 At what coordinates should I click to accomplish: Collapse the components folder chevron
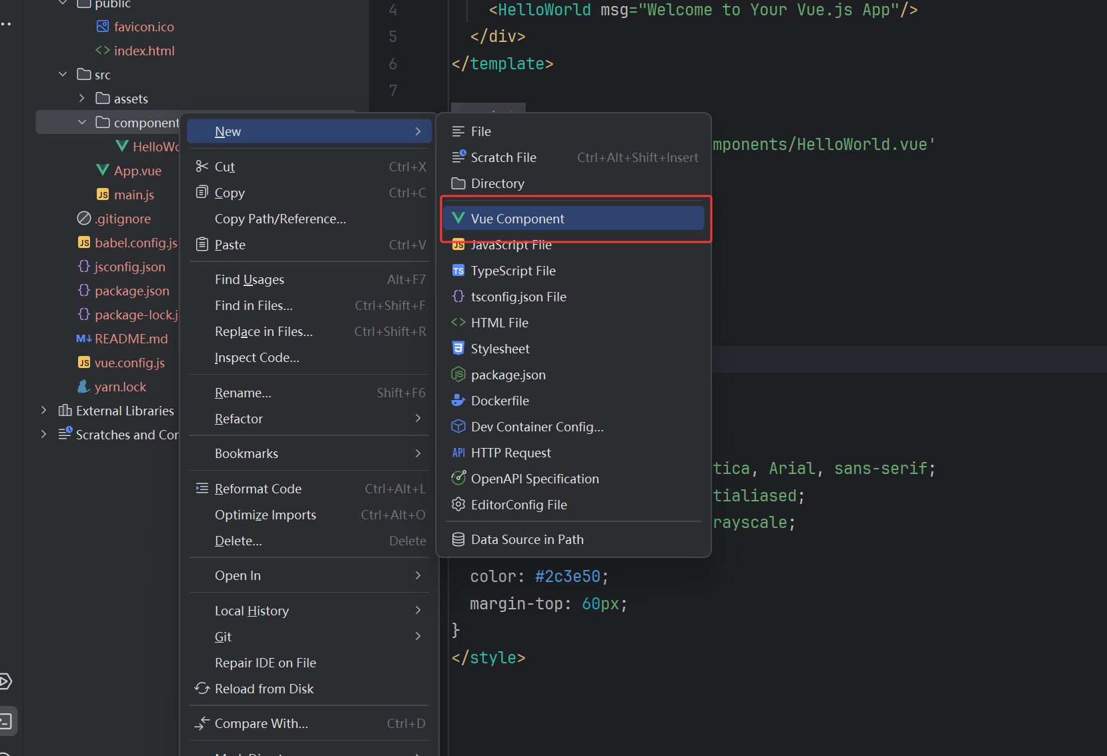coord(81,123)
